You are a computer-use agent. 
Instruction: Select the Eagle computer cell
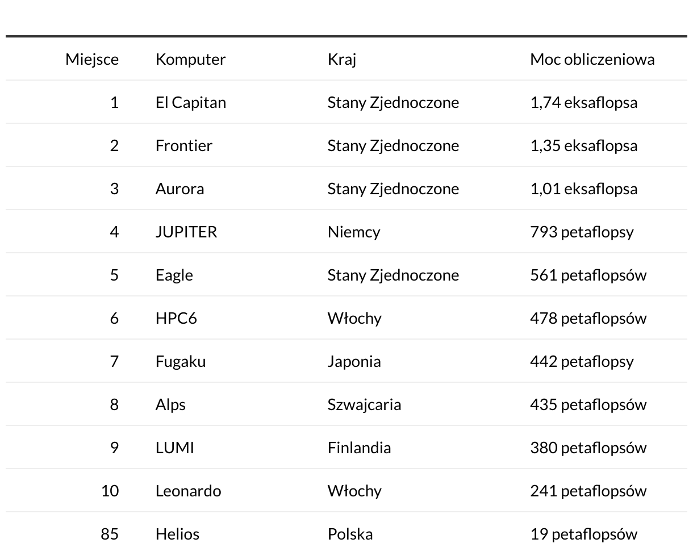[174, 275]
